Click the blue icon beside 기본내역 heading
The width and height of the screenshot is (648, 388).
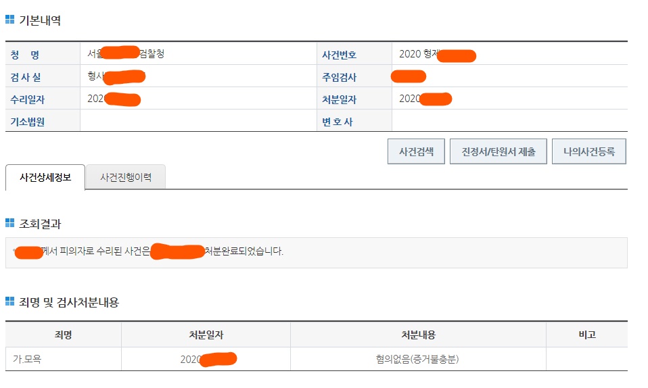coord(9,20)
